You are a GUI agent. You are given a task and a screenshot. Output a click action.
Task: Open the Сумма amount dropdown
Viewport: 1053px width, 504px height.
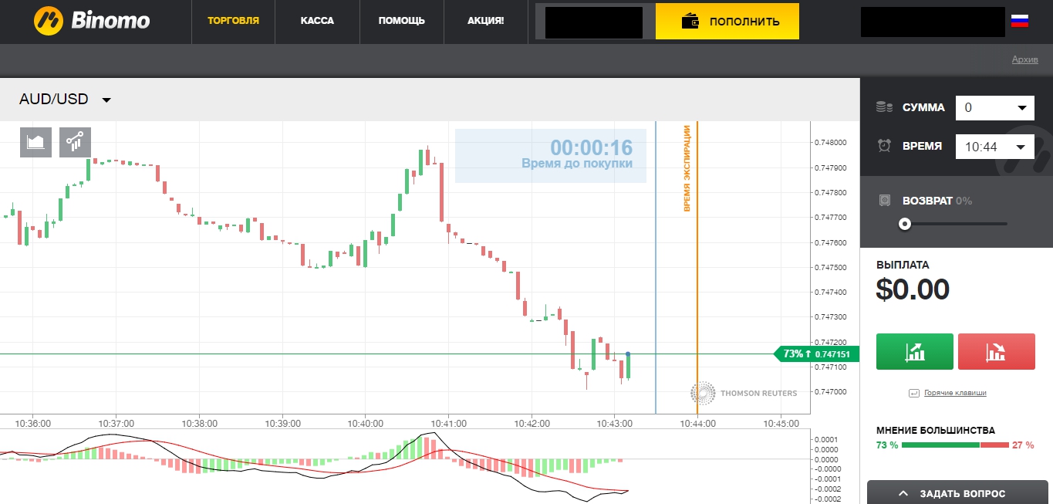(994, 108)
